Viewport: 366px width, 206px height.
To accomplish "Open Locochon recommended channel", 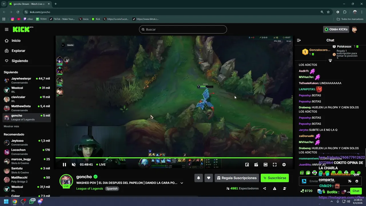I will (27, 152).
